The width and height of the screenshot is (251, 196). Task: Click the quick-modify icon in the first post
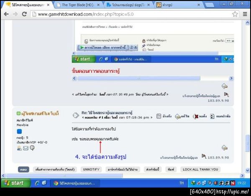click(x=225, y=86)
